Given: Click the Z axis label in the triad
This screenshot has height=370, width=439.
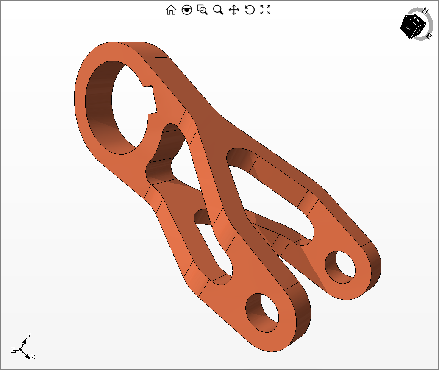Looking at the screenshot, I should point(12,349).
